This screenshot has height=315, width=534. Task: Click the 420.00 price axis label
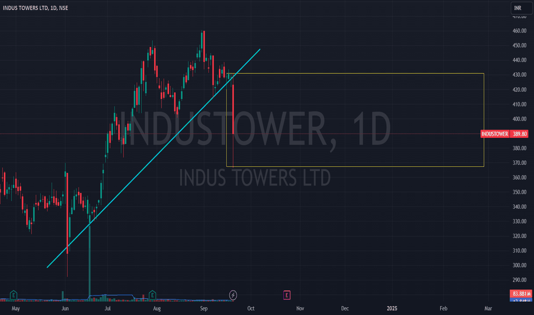(519, 89)
